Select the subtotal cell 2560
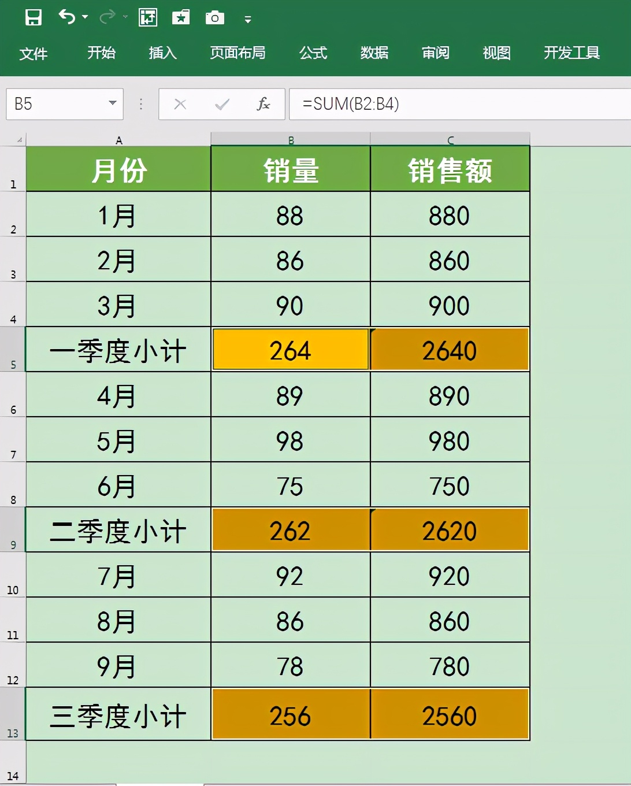Viewport: 631px width, 786px height. point(450,714)
